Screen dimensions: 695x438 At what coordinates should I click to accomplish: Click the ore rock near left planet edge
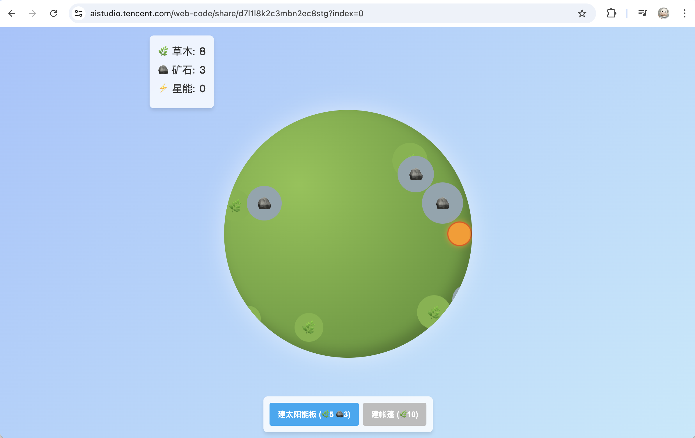(264, 203)
